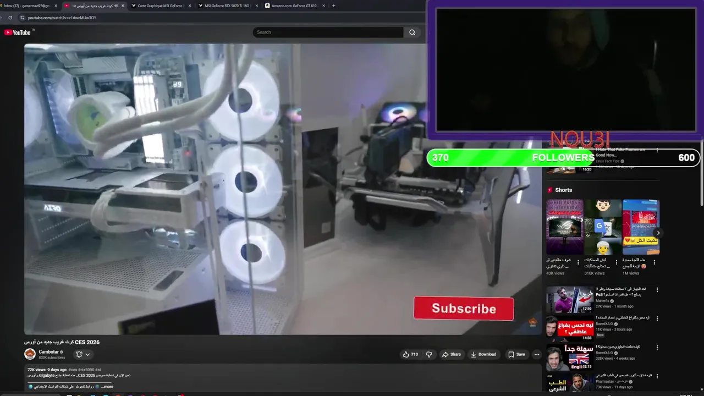Open the #ces hashtag link

click(x=73, y=370)
